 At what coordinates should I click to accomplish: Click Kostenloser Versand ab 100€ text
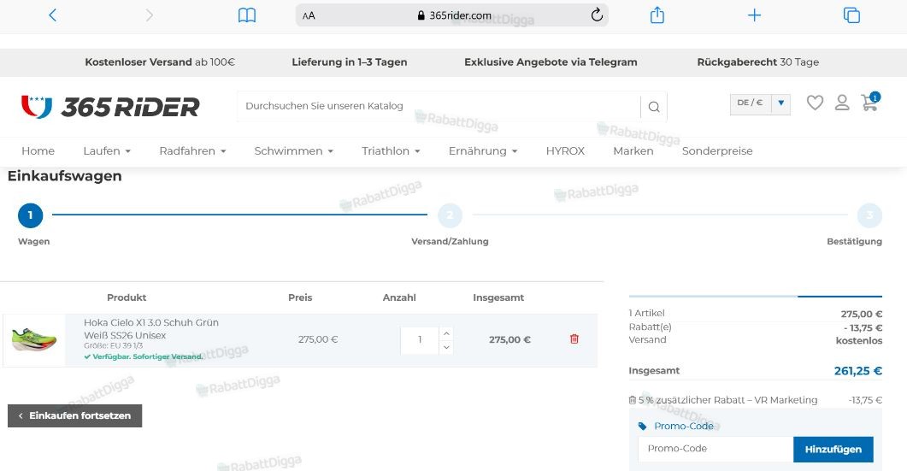point(160,62)
